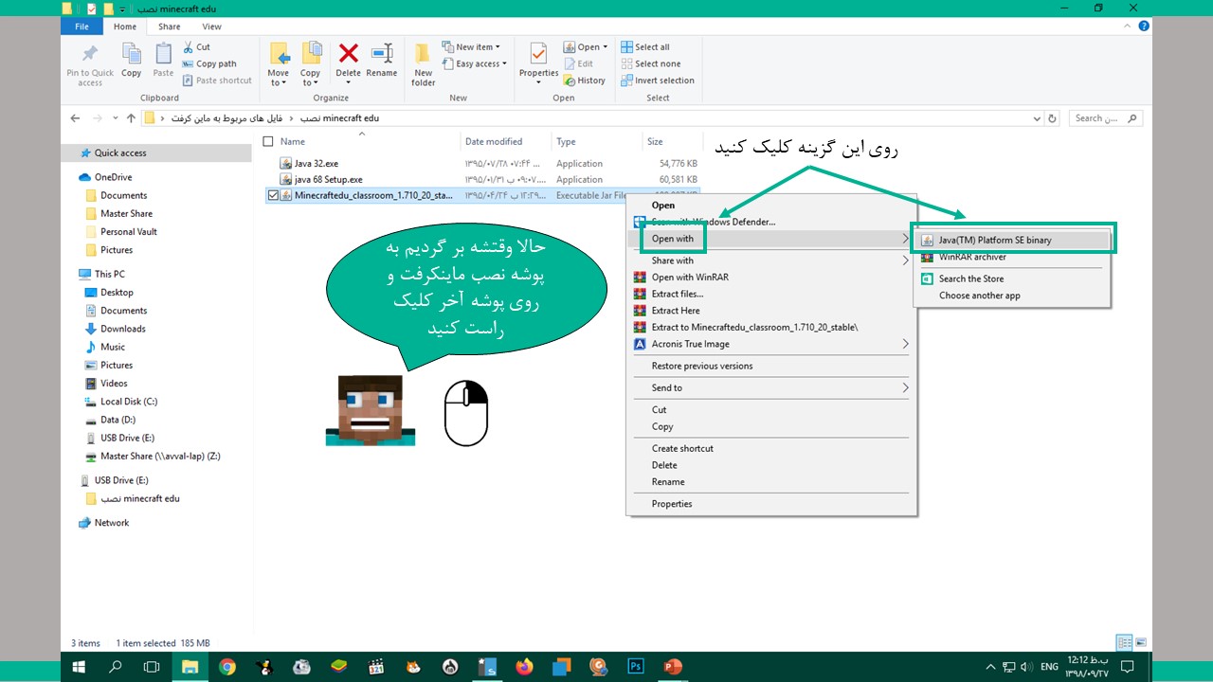Open the Easy access dropdown

pyautogui.click(x=480, y=64)
